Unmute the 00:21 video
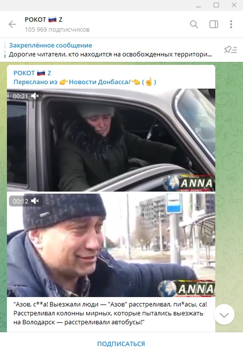Screen dimensions: 243x355 click(x=35, y=96)
